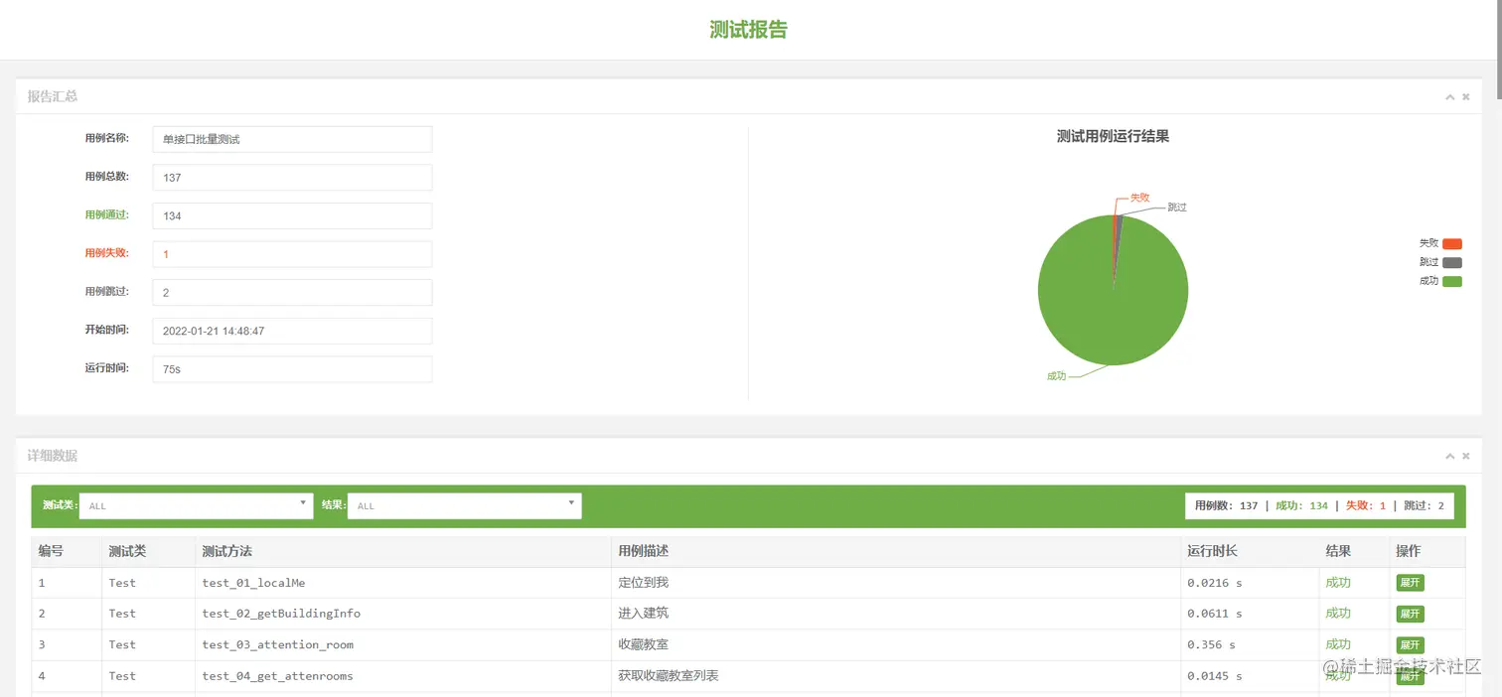Collapse the 报告汇总 panel with chevron icon

(1450, 97)
